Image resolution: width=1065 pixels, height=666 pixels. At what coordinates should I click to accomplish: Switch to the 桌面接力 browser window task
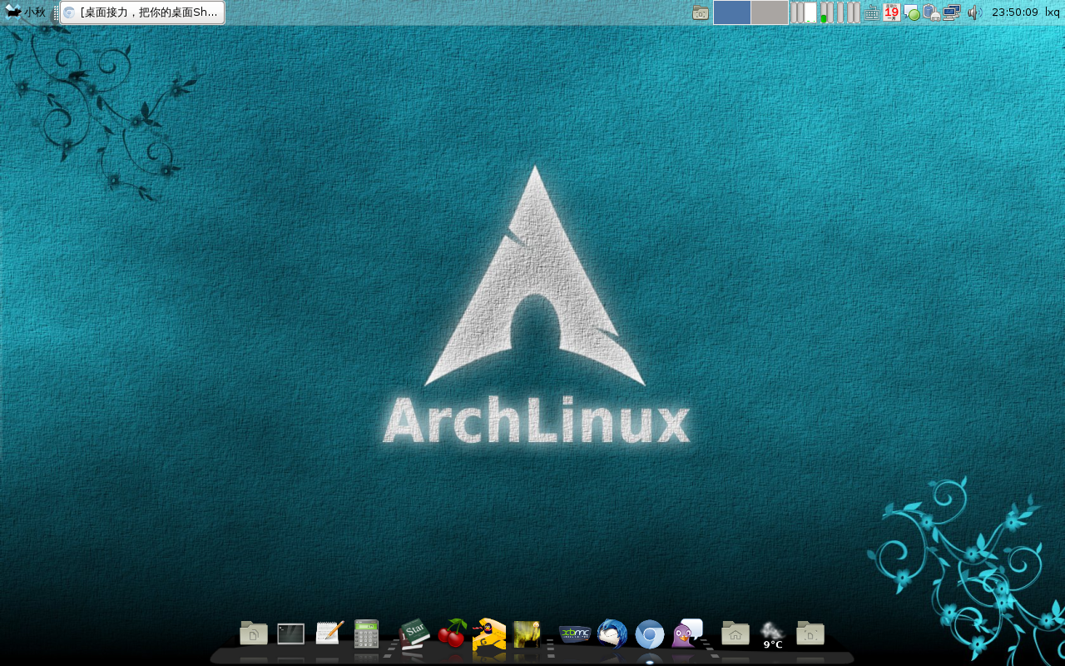[142, 12]
